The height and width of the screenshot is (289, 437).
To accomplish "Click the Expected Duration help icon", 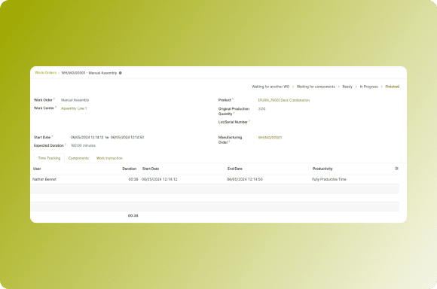I will coord(66,144).
